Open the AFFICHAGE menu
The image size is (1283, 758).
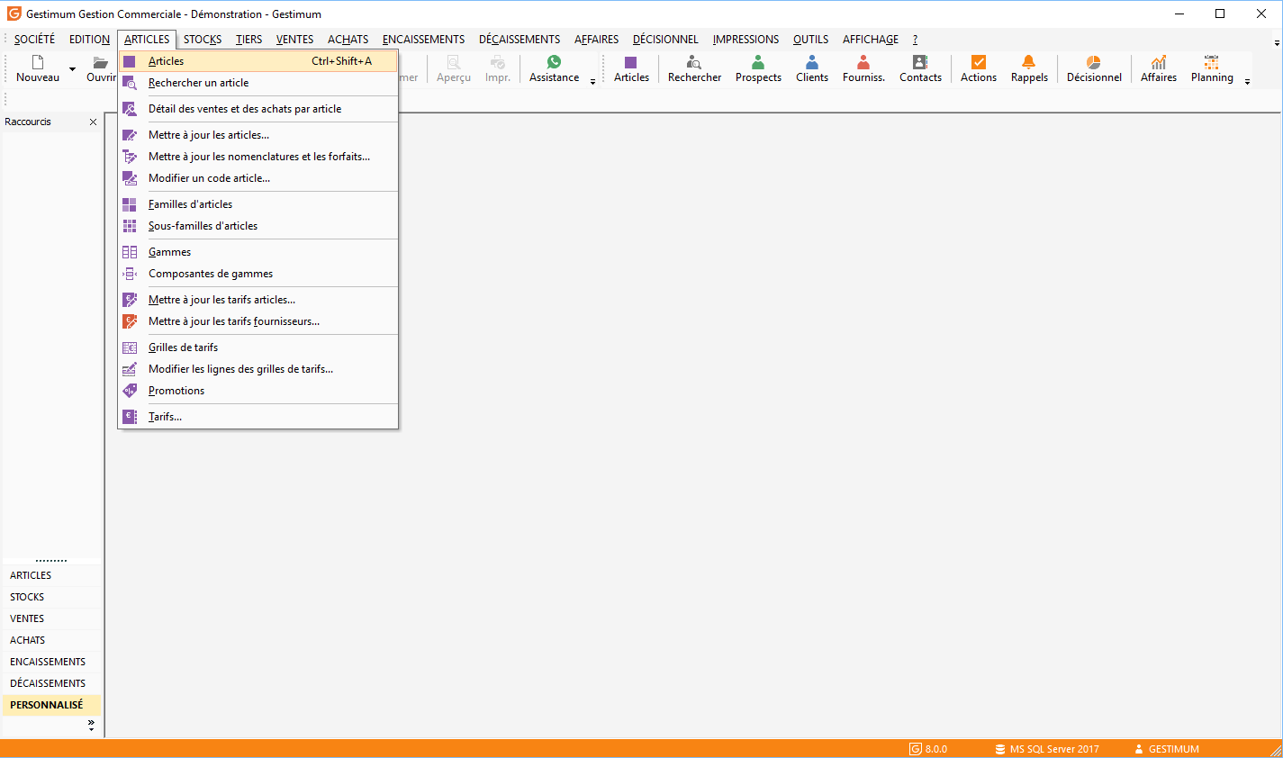pyautogui.click(x=871, y=40)
